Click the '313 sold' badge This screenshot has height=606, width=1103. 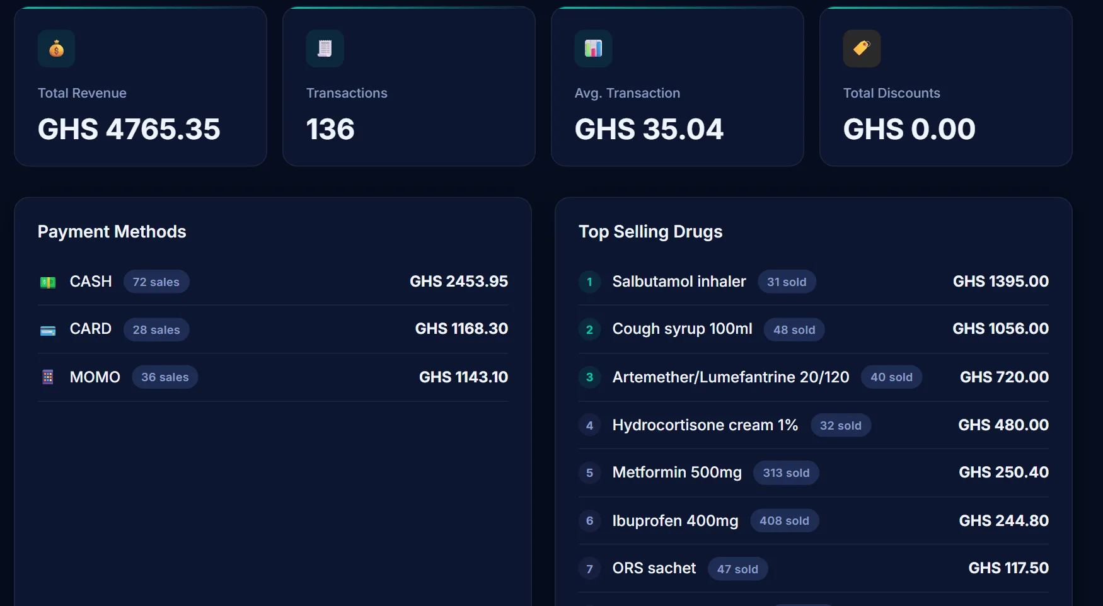[786, 473]
